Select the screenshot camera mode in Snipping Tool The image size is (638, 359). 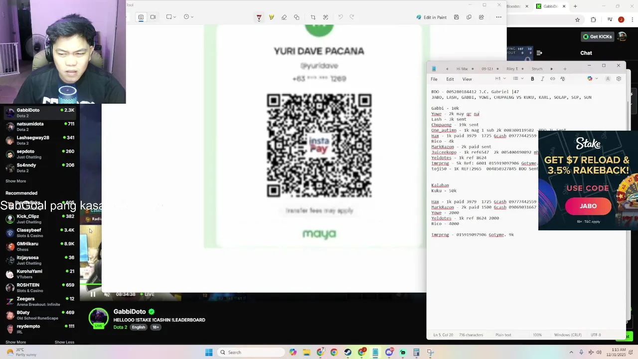click(141, 17)
